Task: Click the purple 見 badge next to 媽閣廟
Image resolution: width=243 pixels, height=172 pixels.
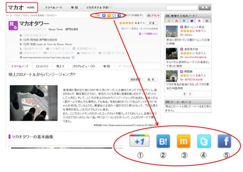Action: [x=182, y=71]
